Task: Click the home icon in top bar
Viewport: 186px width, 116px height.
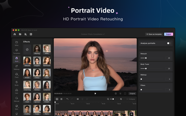Action: [15, 34]
